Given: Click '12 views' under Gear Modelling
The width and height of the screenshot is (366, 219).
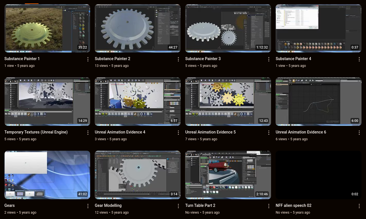Looking at the screenshot, I should [x=101, y=213].
